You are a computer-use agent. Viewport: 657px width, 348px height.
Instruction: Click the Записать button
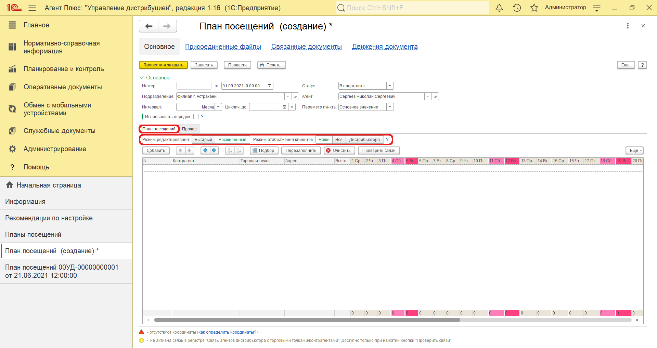click(x=204, y=65)
